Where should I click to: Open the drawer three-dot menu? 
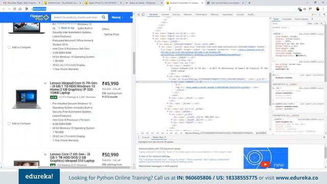point(138,137)
